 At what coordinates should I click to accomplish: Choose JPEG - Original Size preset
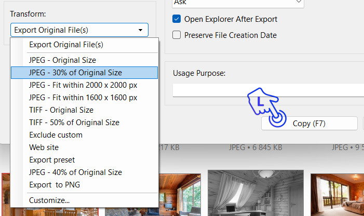tap(62, 60)
